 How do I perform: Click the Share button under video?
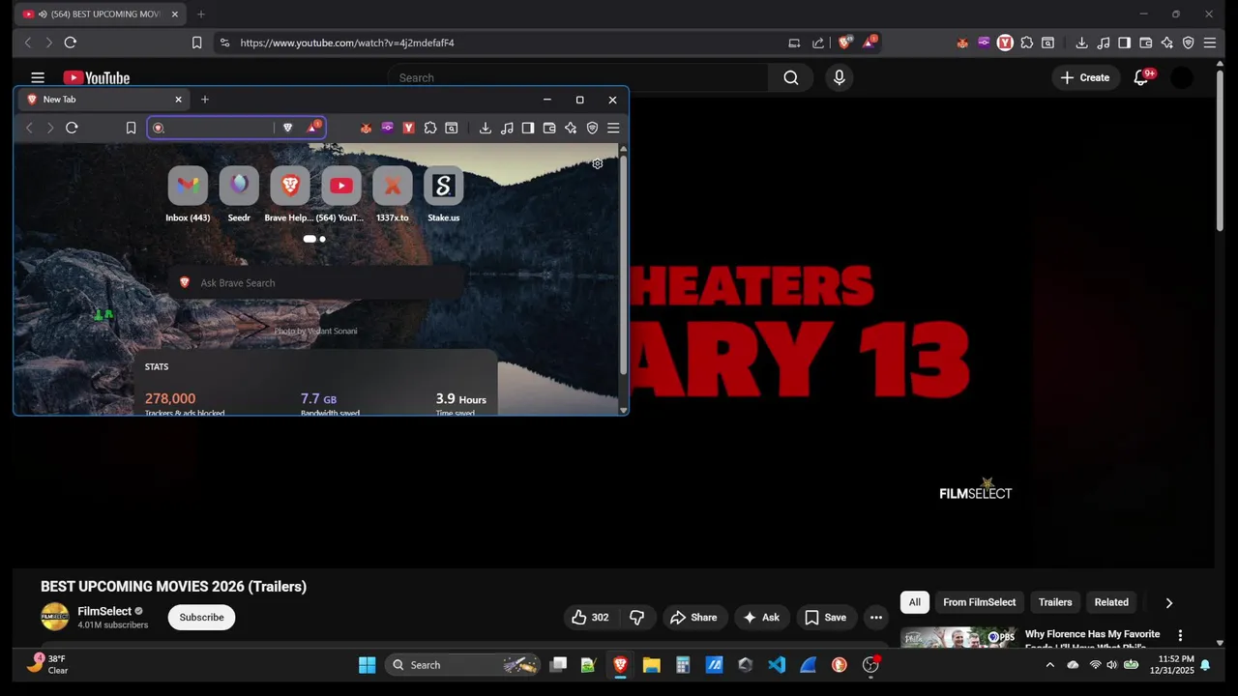pyautogui.click(x=693, y=618)
